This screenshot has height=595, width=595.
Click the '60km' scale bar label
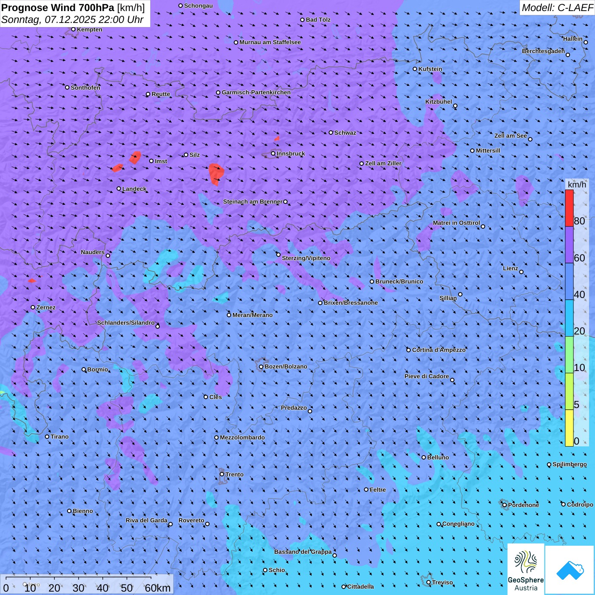click(158, 588)
